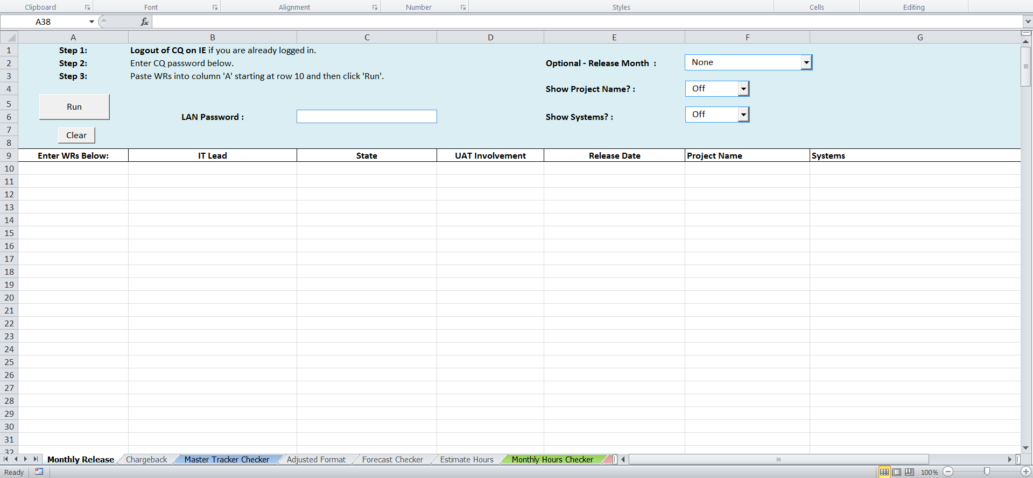Click the 100% zoom level button
This screenshot has width=1033, height=478.
pos(929,472)
